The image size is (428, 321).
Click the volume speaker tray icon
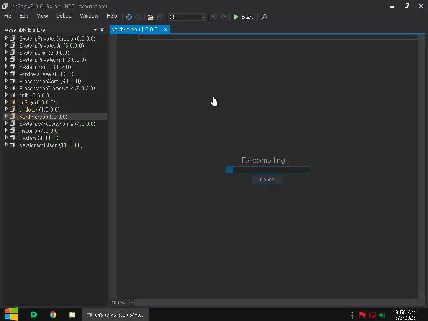[x=382, y=315]
